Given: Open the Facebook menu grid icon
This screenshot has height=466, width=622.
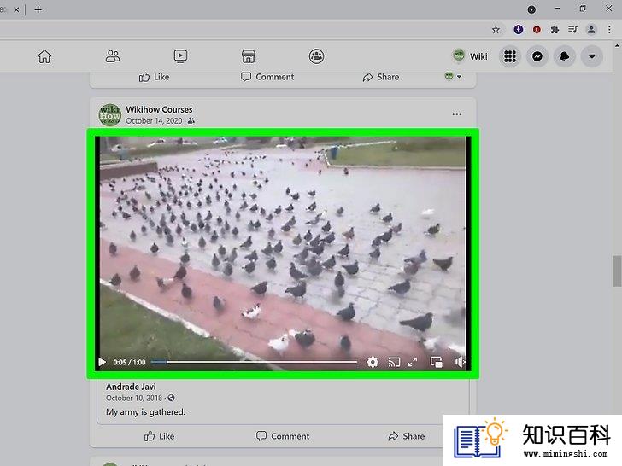Looking at the screenshot, I should (x=510, y=56).
